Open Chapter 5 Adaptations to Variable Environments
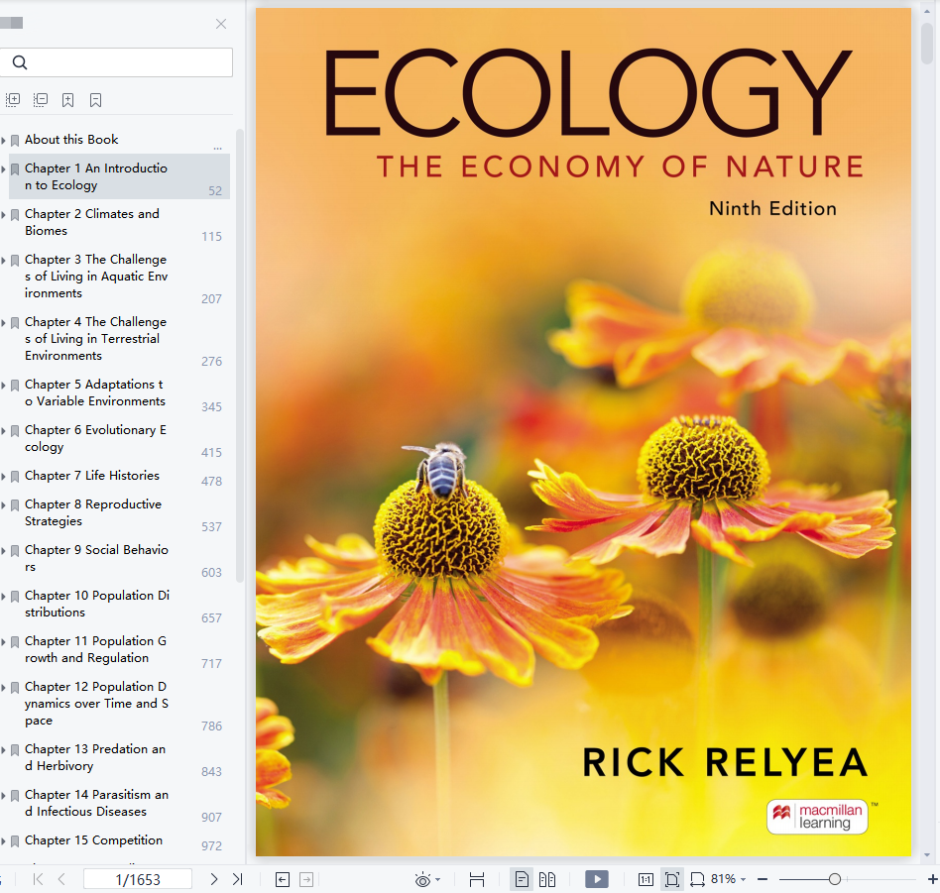Screen dimensions: 940x893 tap(95, 392)
